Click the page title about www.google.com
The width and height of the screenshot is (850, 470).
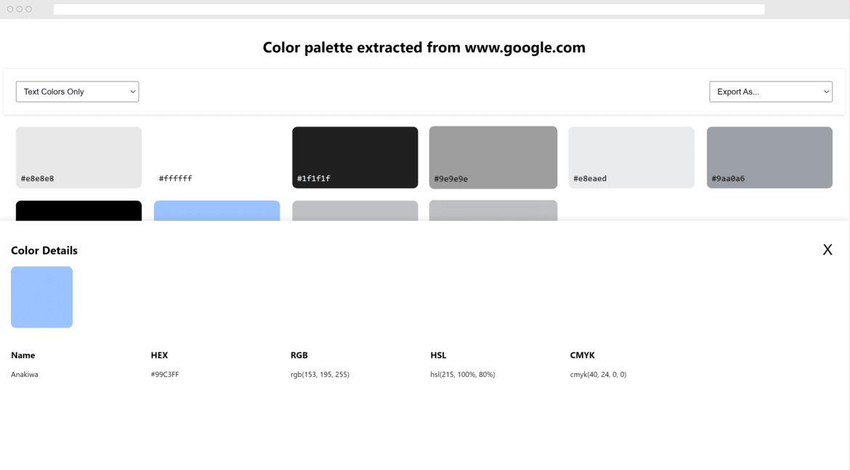click(x=424, y=48)
